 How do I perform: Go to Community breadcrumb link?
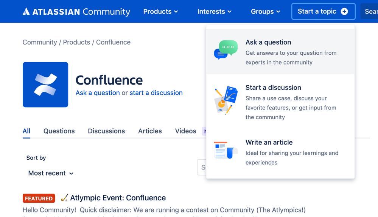pos(40,42)
